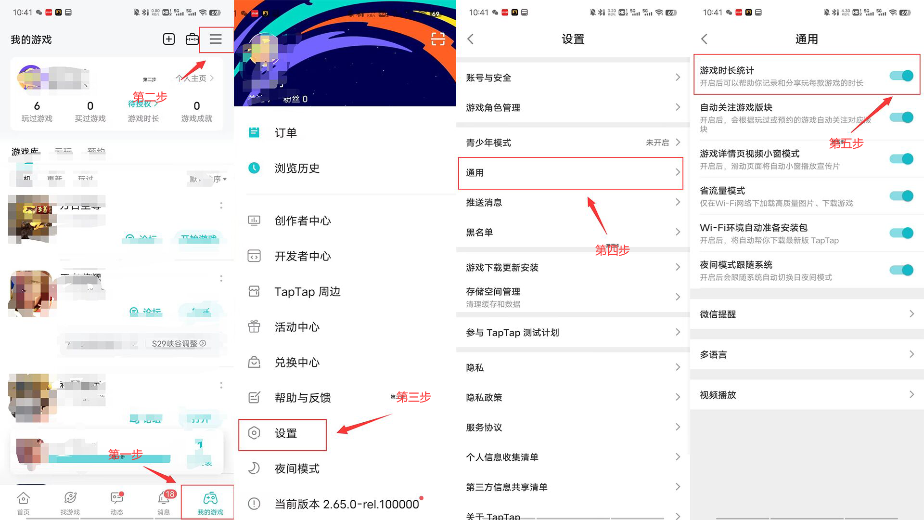The image size is (924, 520).
Task: Open 青少年模式 row
Action: point(573,143)
